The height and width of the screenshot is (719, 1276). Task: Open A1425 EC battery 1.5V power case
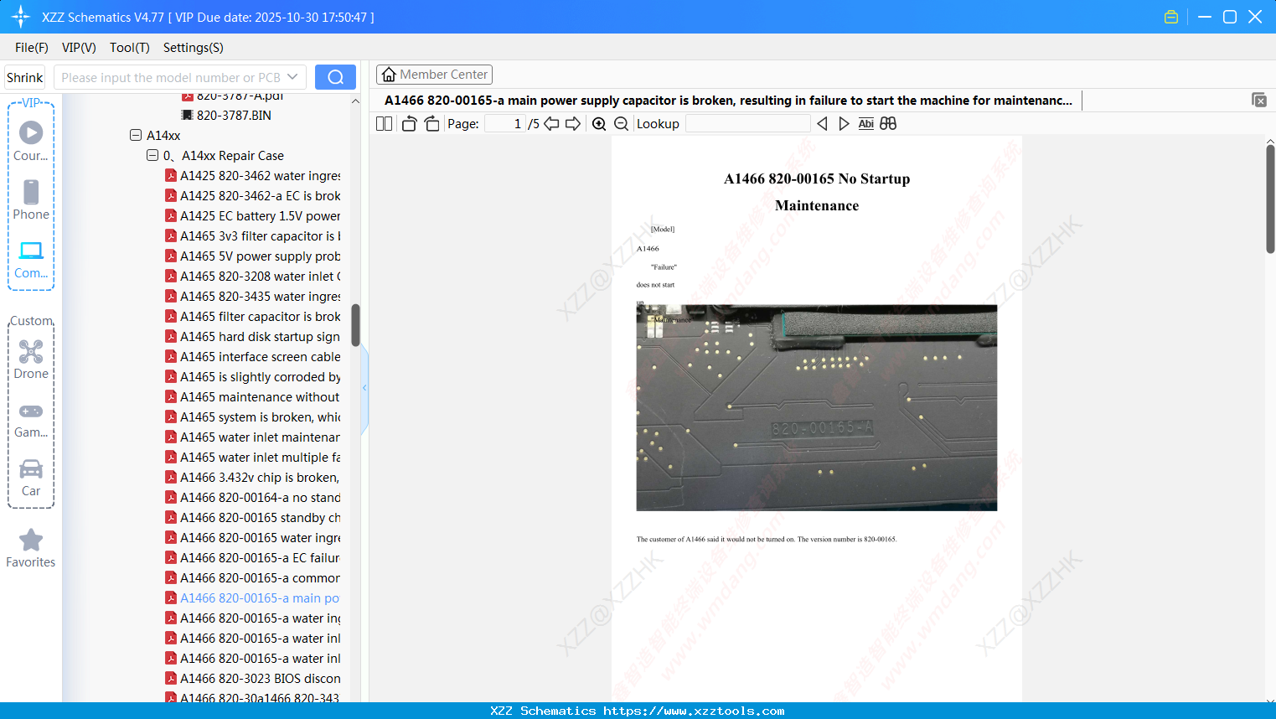click(x=253, y=215)
